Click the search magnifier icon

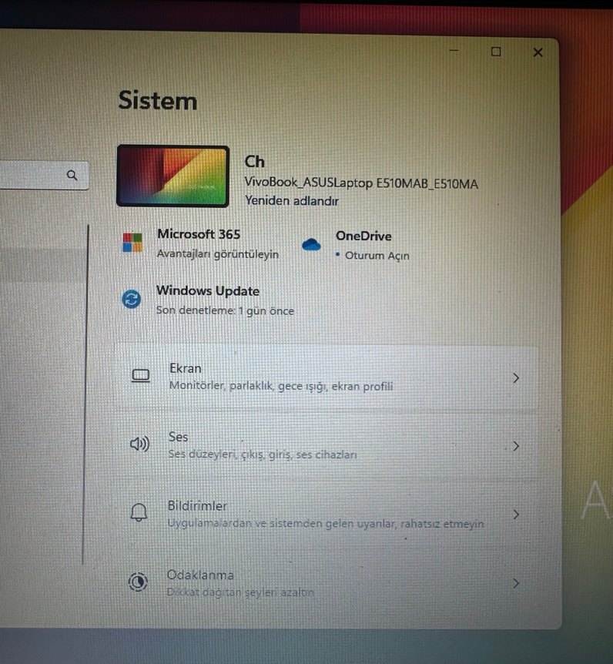pyautogui.click(x=72, y=175)
